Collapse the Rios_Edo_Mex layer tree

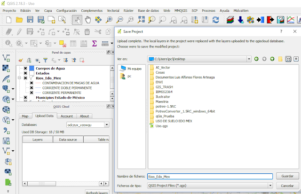(19, 78)
